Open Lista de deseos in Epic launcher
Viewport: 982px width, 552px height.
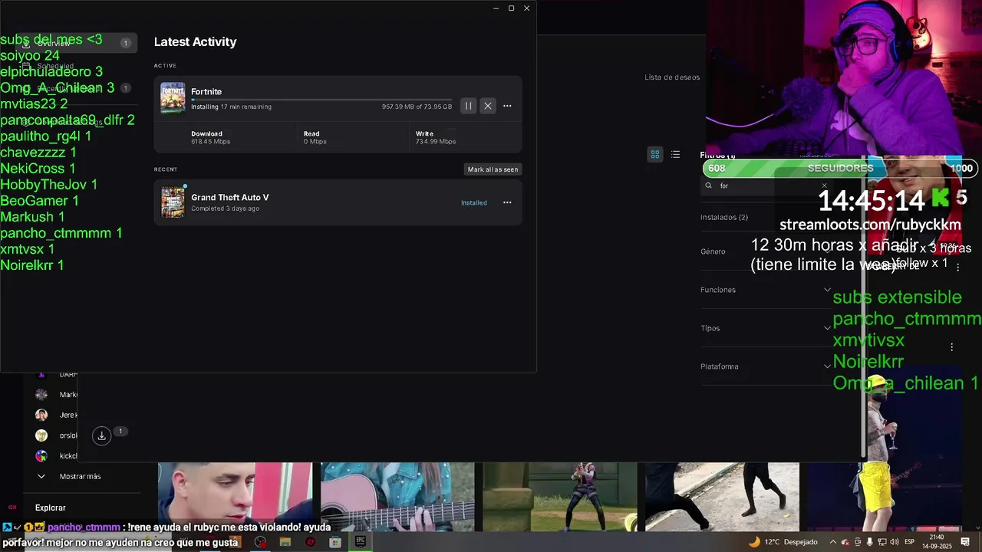[672, 77]
